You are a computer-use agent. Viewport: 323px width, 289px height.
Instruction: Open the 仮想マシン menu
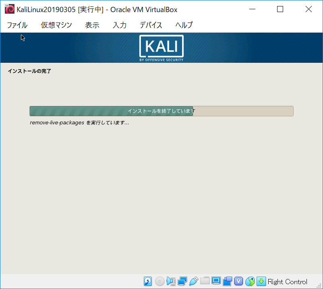coord(56,25)
